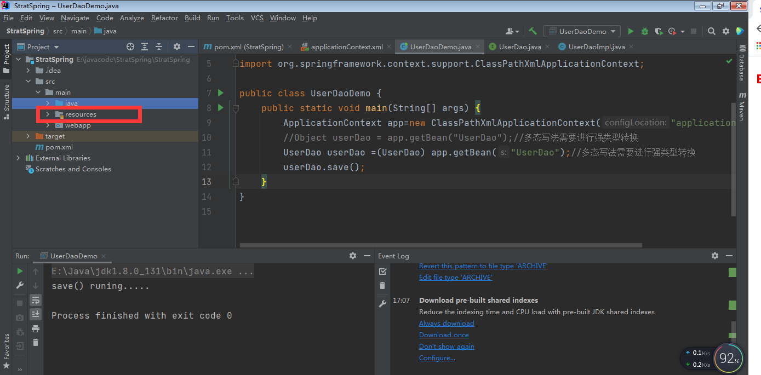761x375 pixels.
Task: Click the run gutter arrow beside main method
Action: click(x=221, y=108)
